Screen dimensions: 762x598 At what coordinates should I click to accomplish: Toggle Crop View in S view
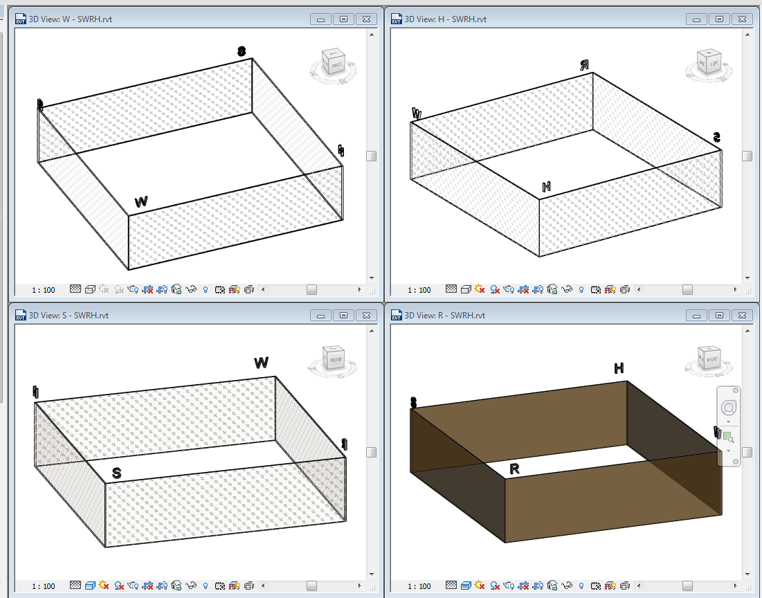point(147,586)
